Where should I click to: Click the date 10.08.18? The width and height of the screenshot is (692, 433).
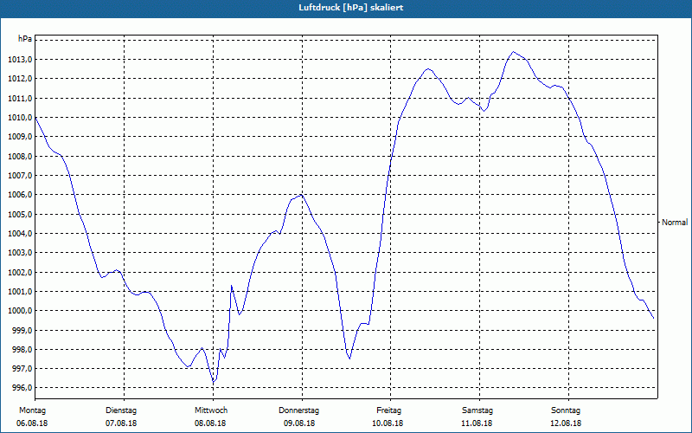pos(388,423)
